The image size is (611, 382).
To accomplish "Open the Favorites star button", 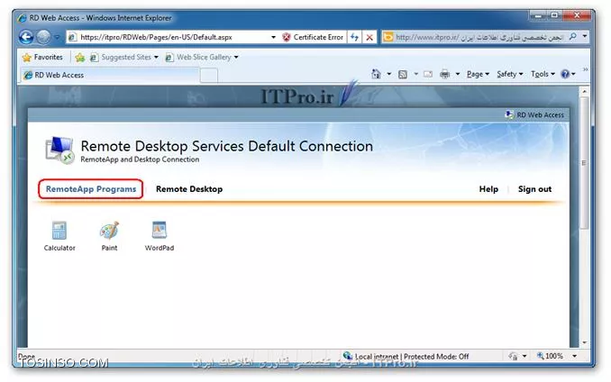I will (x=43, y=58).
